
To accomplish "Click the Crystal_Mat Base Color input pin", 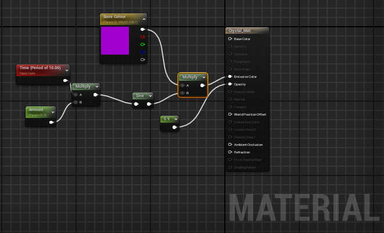I will tap(230, 39).
